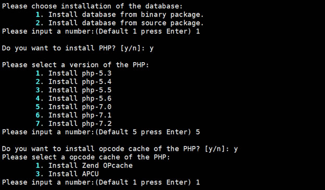Click the 'Please select a version of the PHP' line
Screen dimensions: 325x190
coord(75,65)
